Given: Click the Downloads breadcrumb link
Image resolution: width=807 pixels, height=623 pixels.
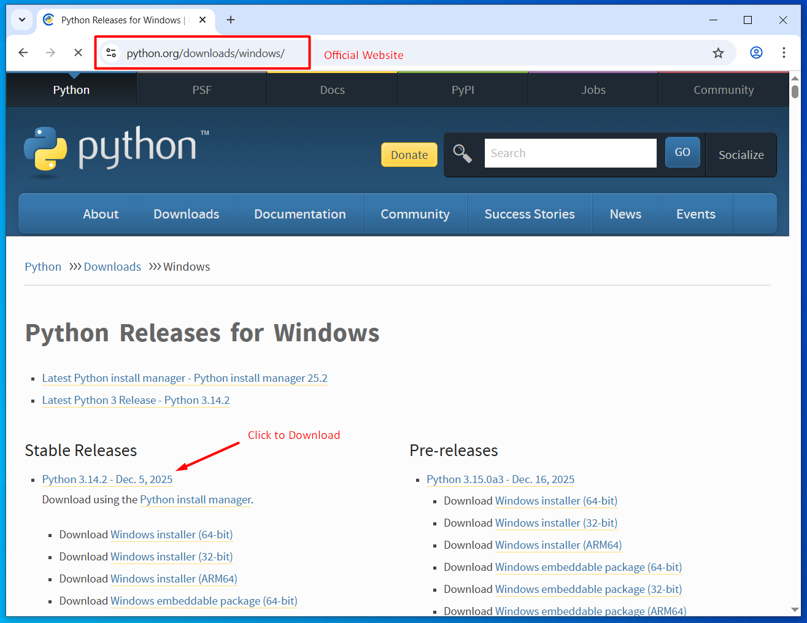Looking at the screenshot, I should click(112, 266).
